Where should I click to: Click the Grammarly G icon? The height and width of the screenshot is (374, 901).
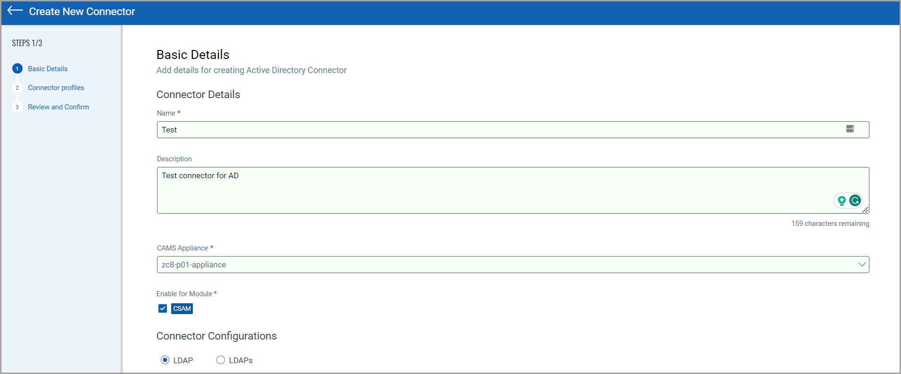pos(855,200)
